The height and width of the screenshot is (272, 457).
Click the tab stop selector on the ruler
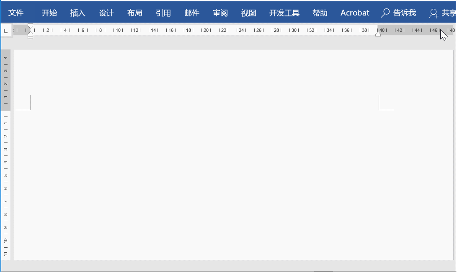5,30
